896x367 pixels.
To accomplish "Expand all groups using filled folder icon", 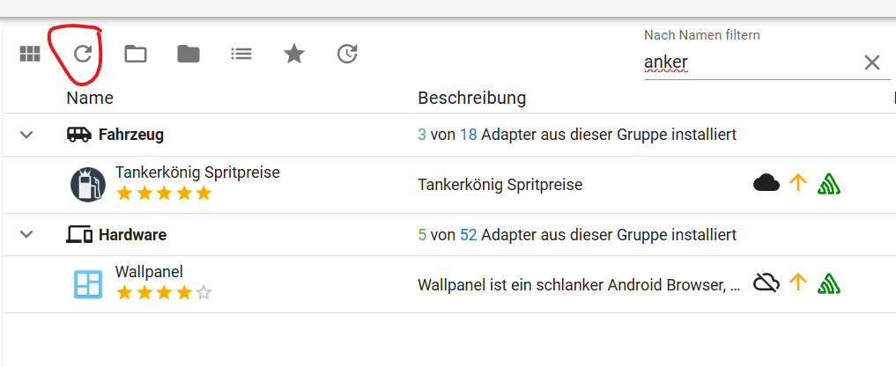I will 188,55.
